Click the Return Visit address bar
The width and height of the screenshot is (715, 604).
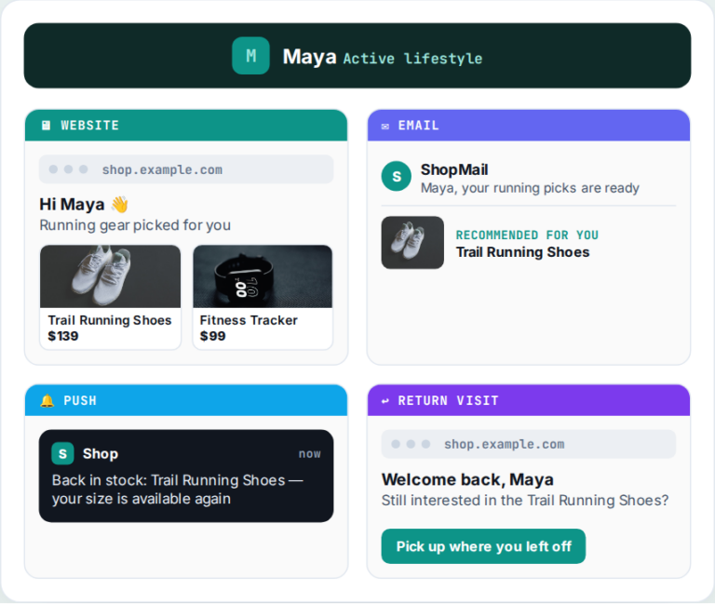point(529,444)
